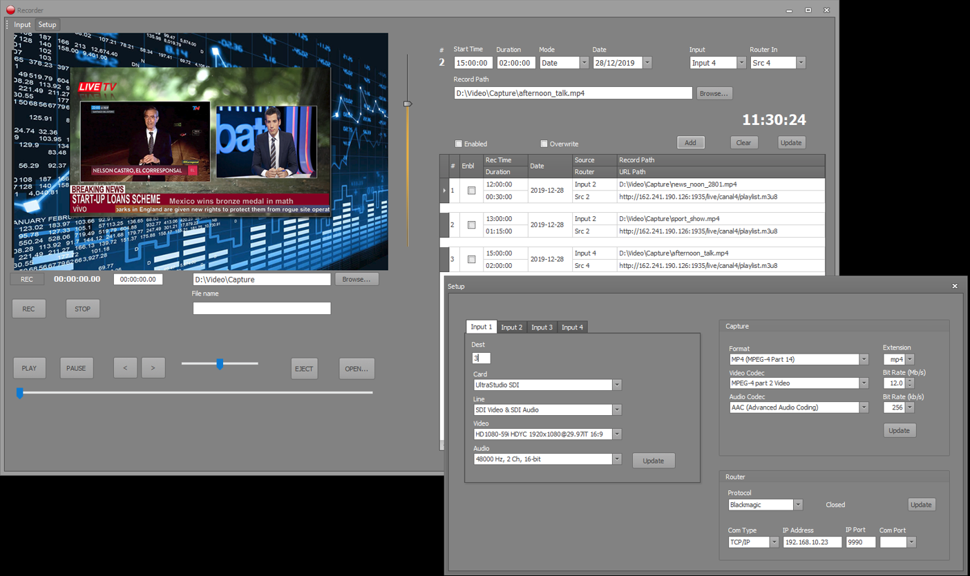The image size is (970, 576).
Task: Switch to the Input 3 tab
Action: click(x=542, y=327)
